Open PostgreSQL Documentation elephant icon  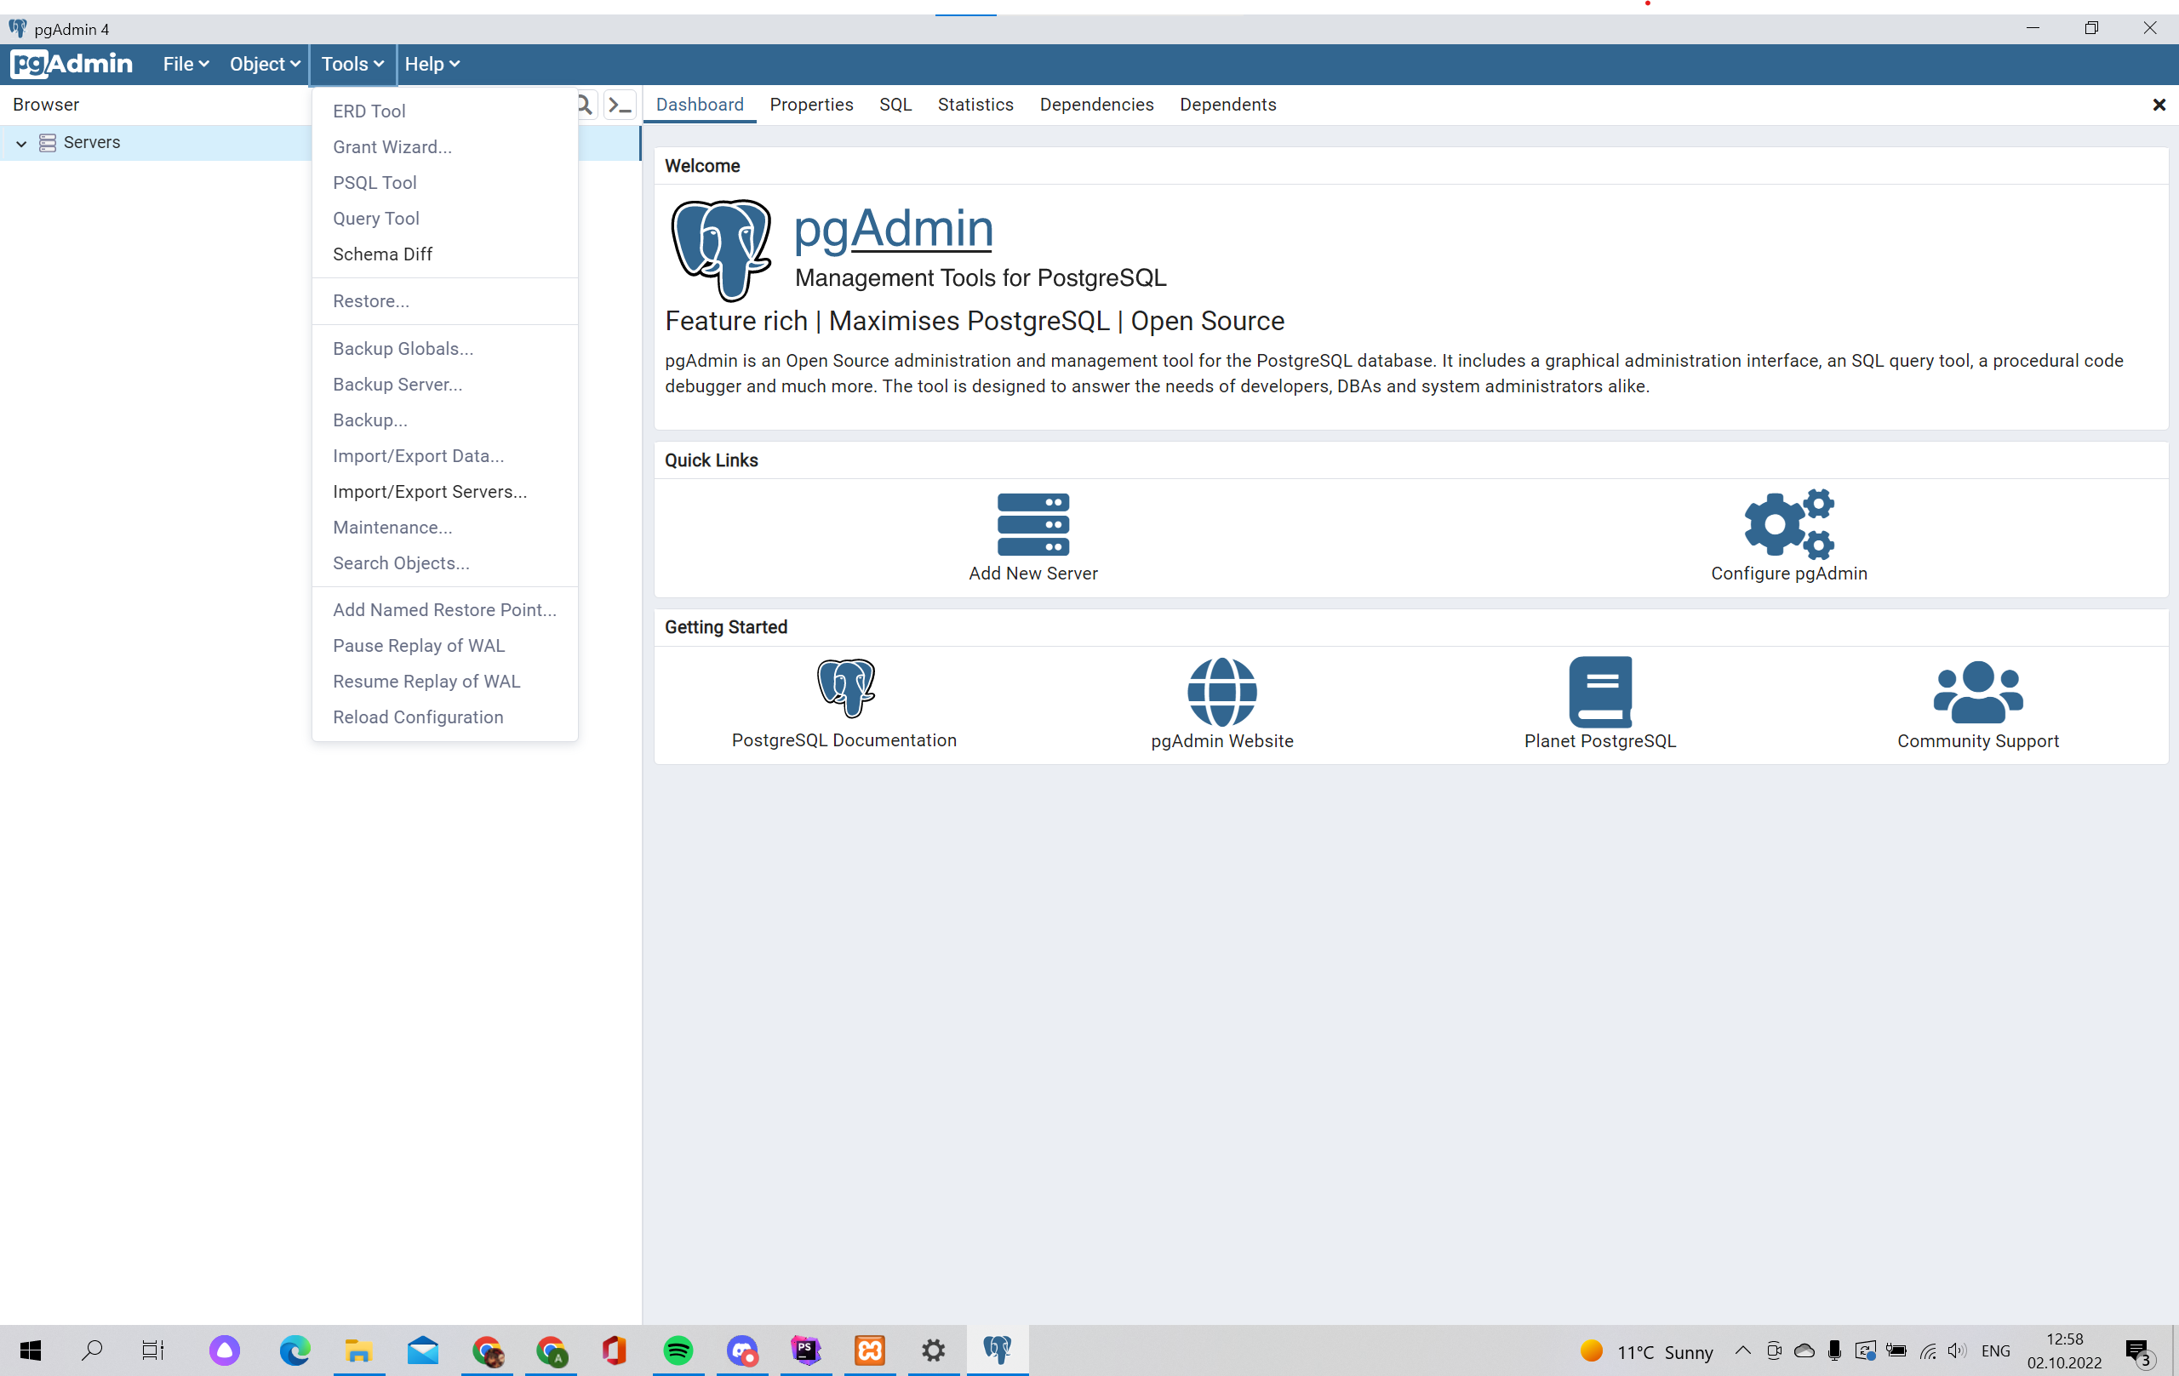click(845, 688)
